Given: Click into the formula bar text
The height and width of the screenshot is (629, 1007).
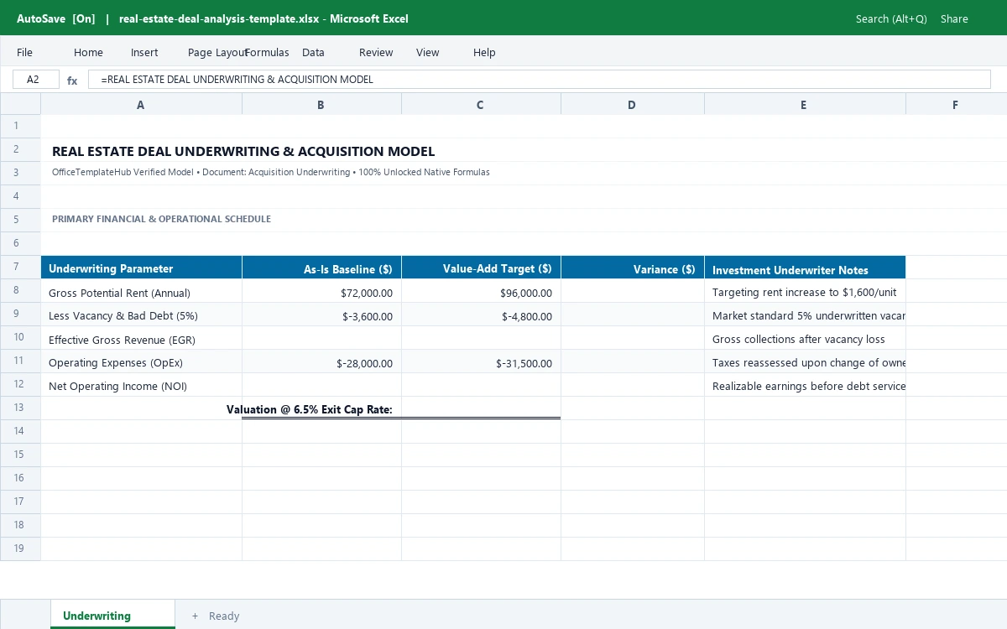Looking at the screenshot, I should [540, 80].
